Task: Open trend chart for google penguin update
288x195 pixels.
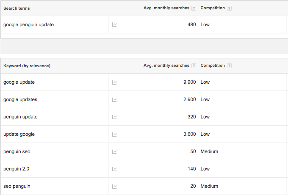Action: coord(114,25)
